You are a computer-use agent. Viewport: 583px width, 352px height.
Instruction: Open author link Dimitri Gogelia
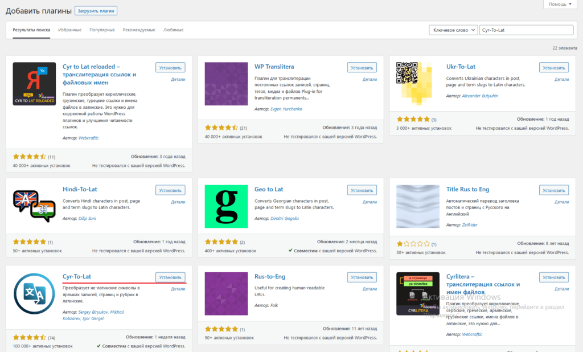(x=285, y=218)
